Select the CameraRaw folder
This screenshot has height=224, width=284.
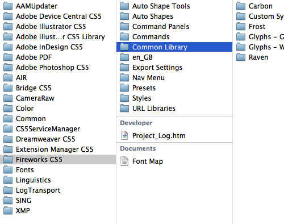(x=58, y=98)
